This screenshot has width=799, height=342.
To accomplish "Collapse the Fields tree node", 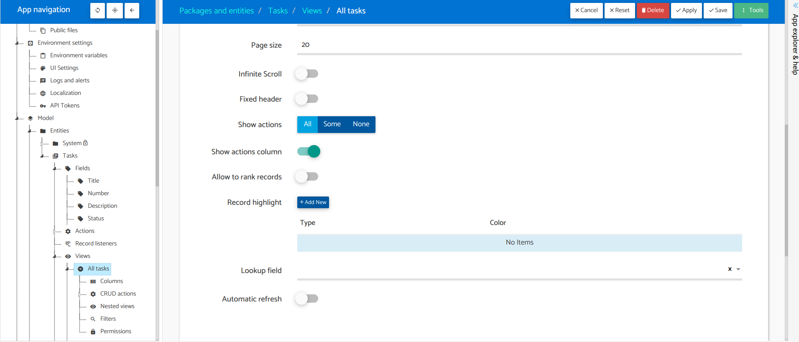I will [x=55, y=168].
